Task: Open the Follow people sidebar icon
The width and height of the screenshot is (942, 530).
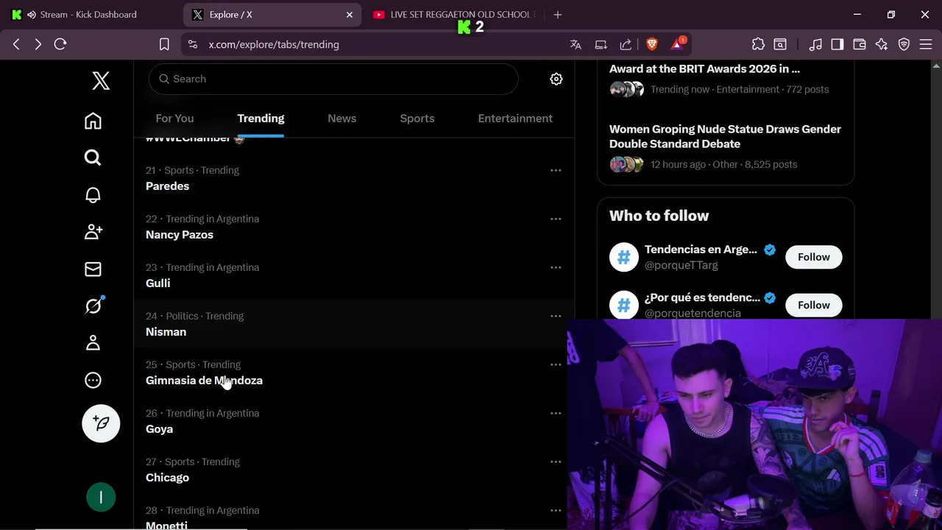Action: 93,232
